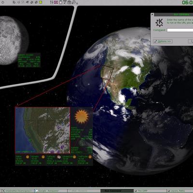Click the regional weather satellite map inset
The width and height of the screenshot is (193, 193).
(x=43, y=130)
